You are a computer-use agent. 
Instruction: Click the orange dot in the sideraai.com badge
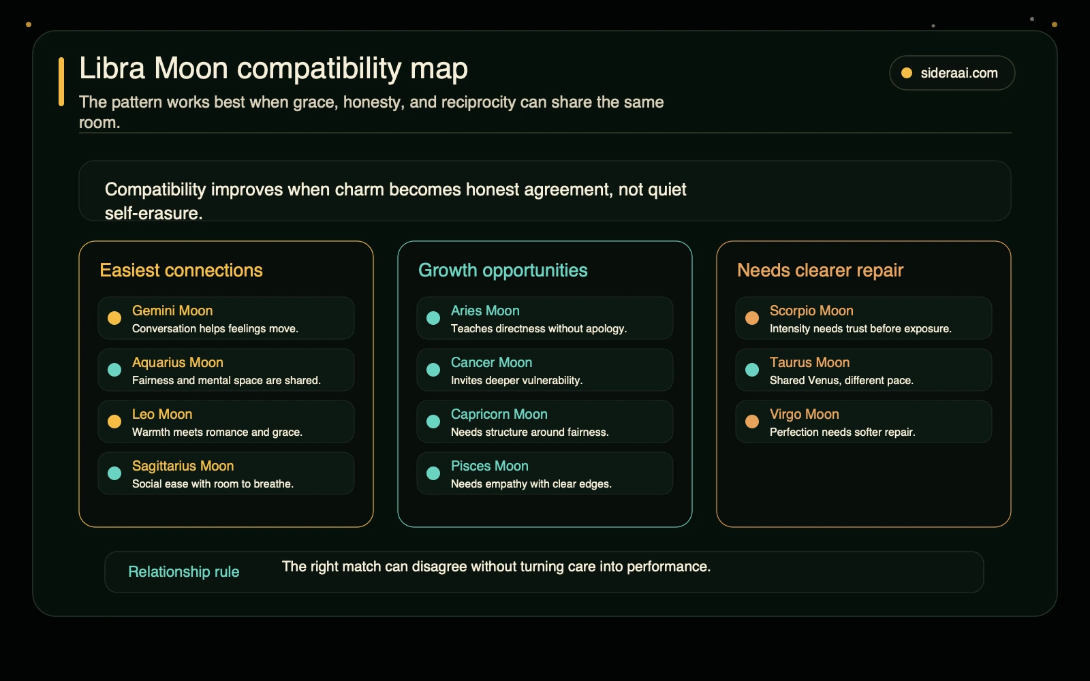[x=907, y=73]
